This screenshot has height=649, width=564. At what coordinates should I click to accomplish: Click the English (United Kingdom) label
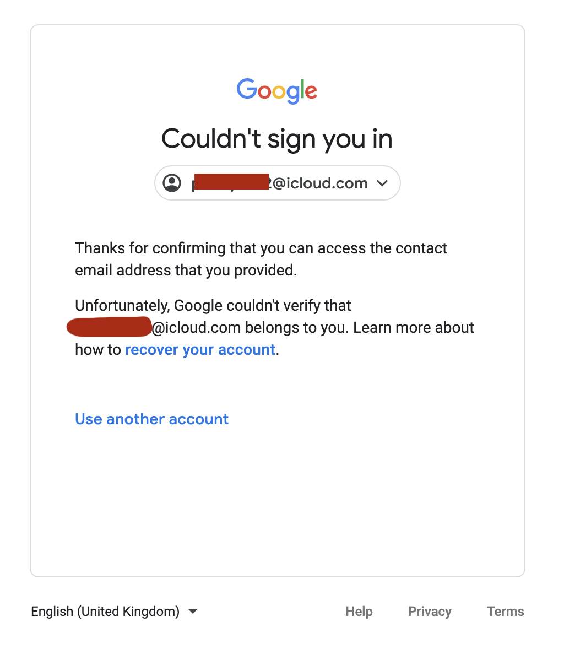[x=105, y=612]
